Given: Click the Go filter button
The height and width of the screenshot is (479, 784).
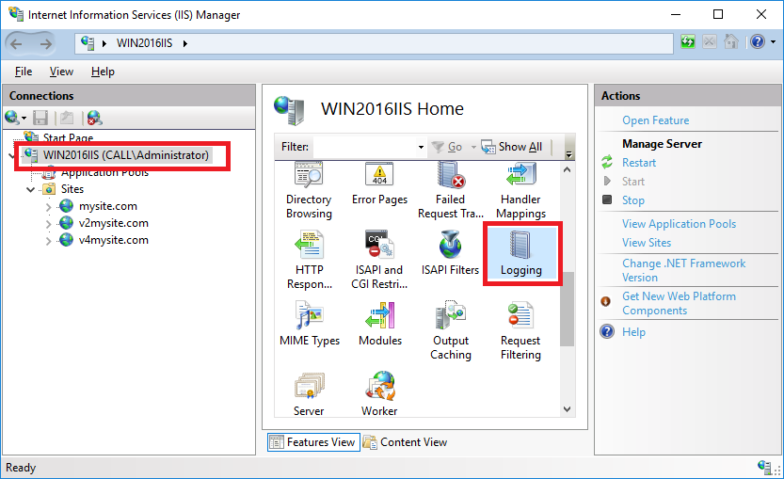Looking at the screenshot, I should (447, 147).
